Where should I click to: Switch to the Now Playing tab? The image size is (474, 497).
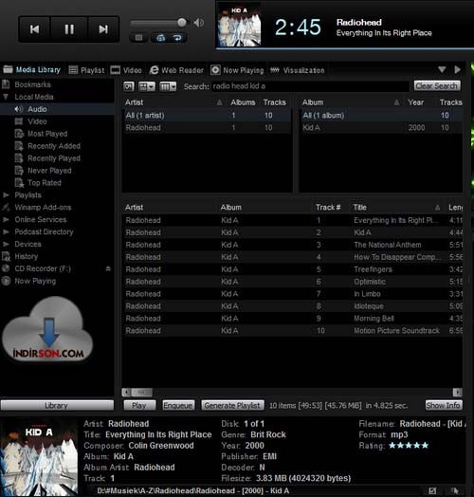[x=237, y=70]
